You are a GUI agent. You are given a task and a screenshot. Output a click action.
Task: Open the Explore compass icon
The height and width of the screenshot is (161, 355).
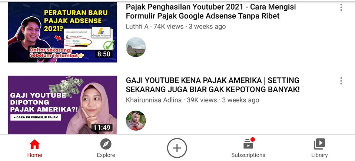(106, 144)
